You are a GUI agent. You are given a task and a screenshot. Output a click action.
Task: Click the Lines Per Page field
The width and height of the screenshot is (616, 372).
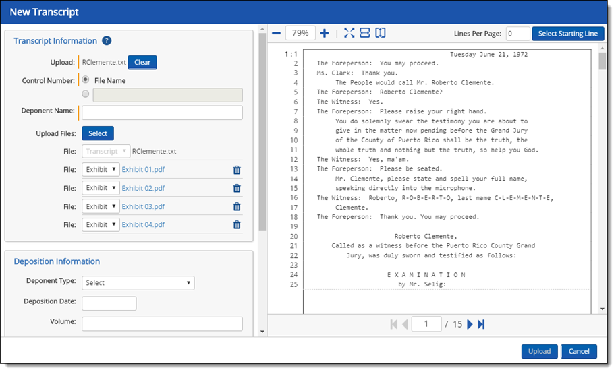517,34
